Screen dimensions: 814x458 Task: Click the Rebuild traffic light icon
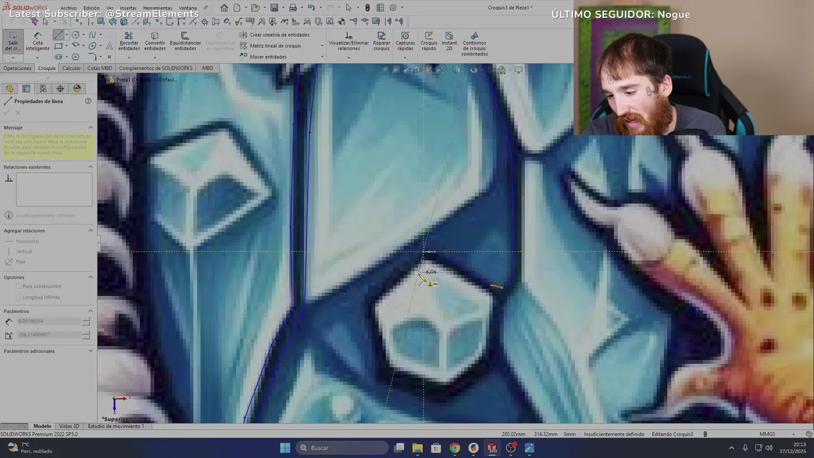(x=367, y=8)
